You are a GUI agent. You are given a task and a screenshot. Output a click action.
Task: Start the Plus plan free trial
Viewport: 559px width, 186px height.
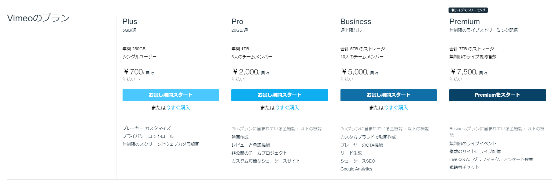pos(171,95)
